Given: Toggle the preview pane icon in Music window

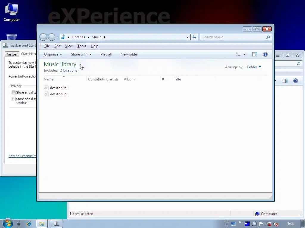Looking at the screenshot, I should [255, 54].
